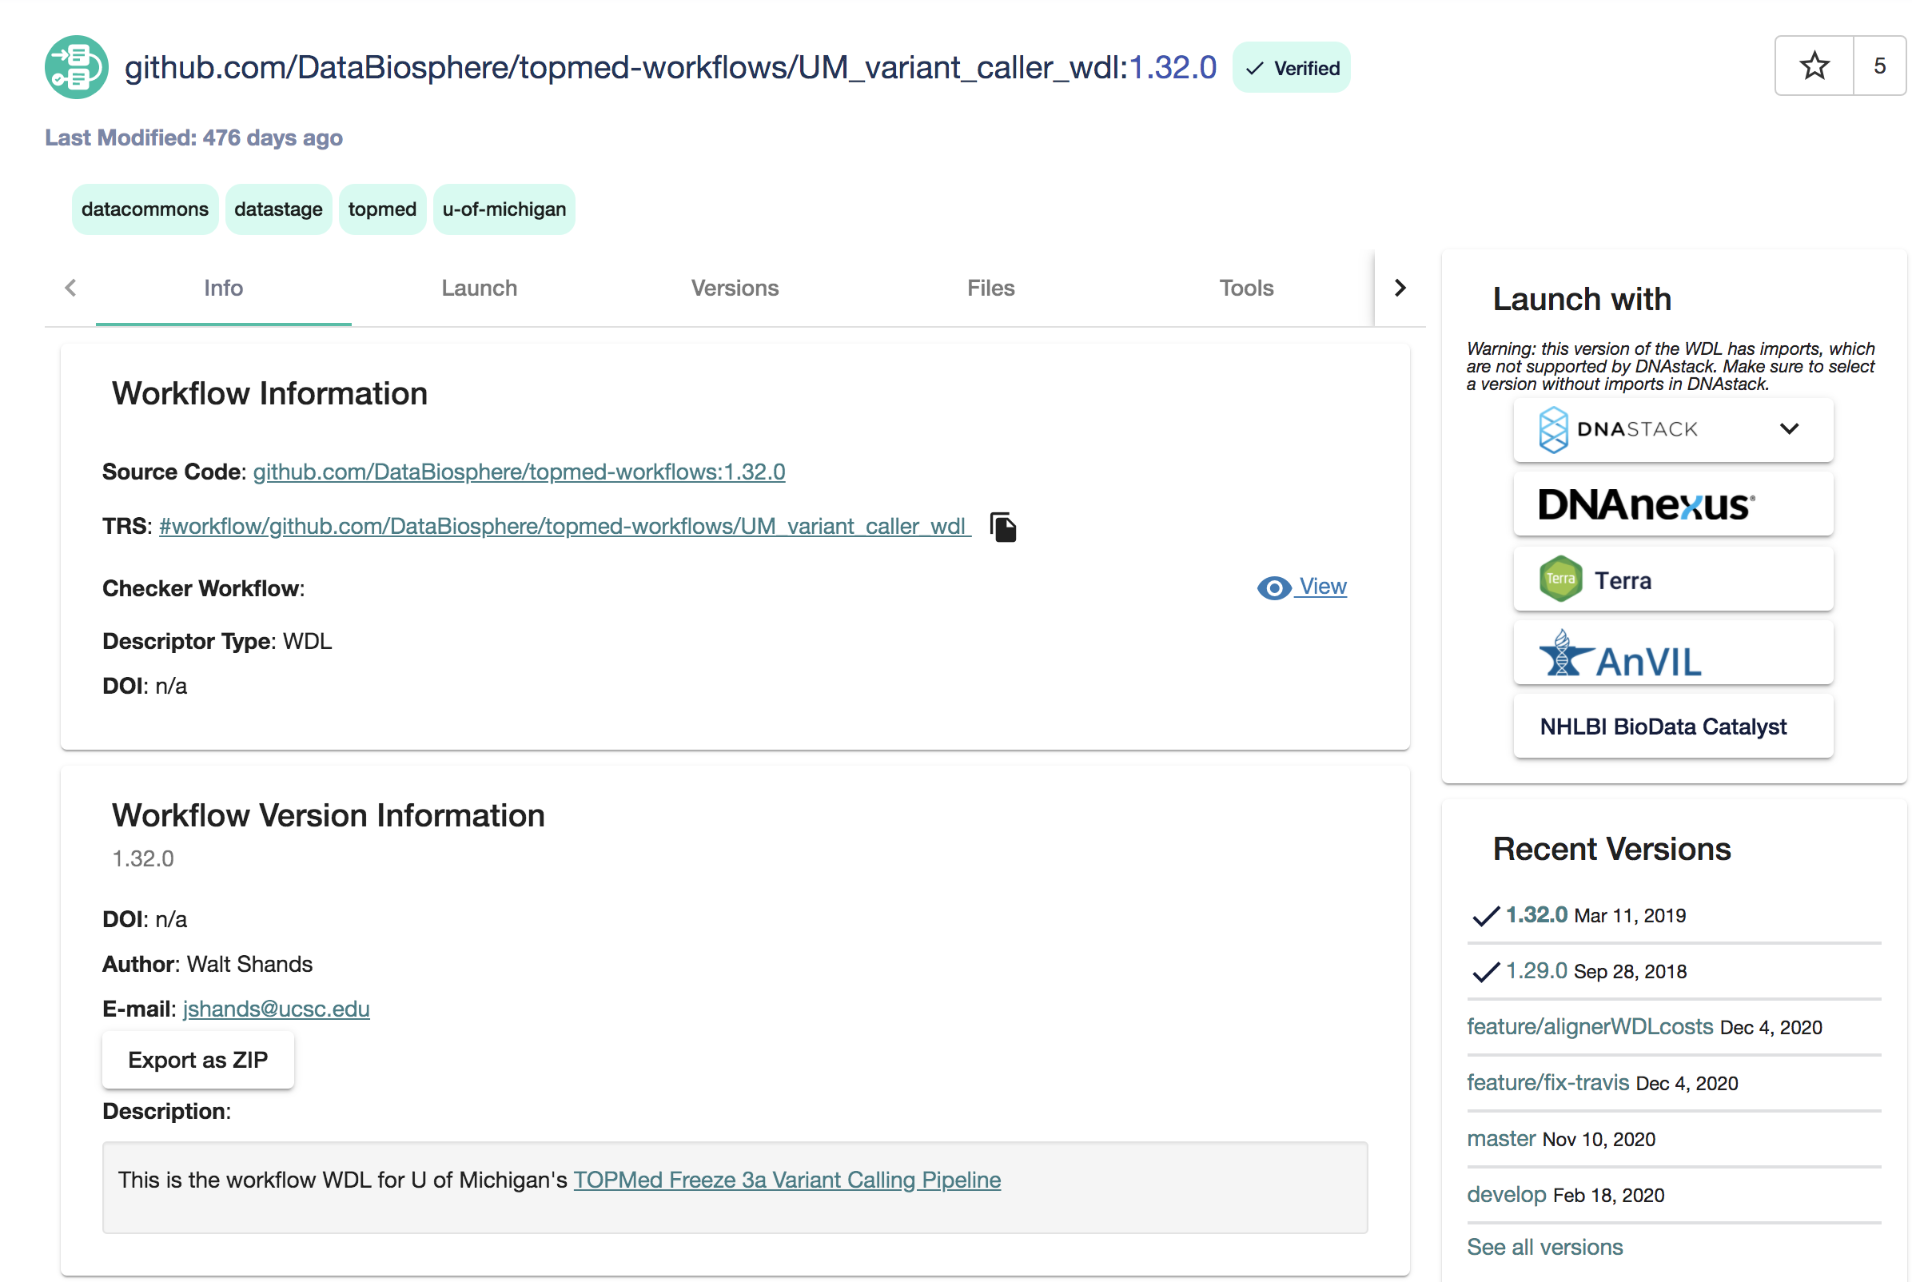
Task: Open more tabs with the right chevron
Action: click(1400, 288)
